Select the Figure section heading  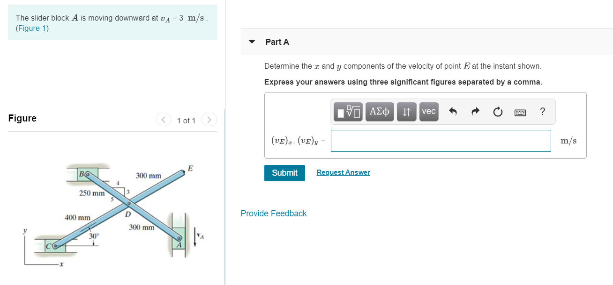coord(22,118)
